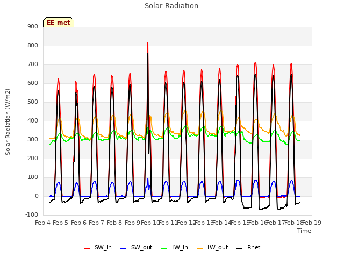Viewport: 344px width, 258px height.
Task: Click the -100 y-axis tick label
Action: [32, 214]
